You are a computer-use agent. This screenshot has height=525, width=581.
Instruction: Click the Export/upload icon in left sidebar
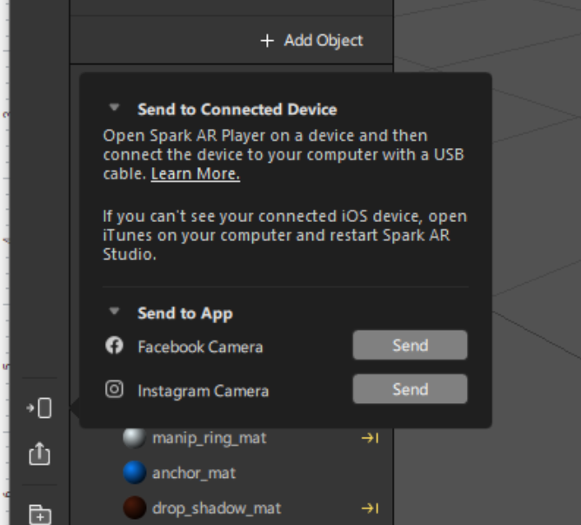coord(39,454)
